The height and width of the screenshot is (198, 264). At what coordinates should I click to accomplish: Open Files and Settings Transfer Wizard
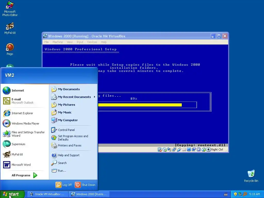pyautogui.click(x=25, y=134)
